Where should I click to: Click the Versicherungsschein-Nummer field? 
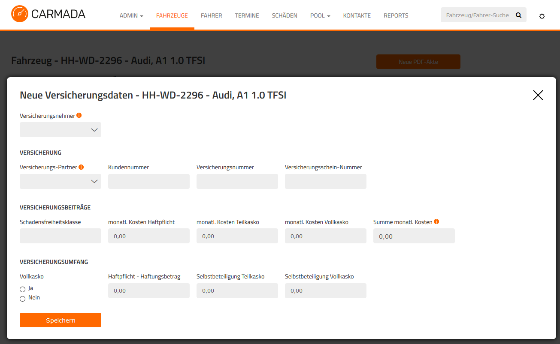click(x=326, y=181)
